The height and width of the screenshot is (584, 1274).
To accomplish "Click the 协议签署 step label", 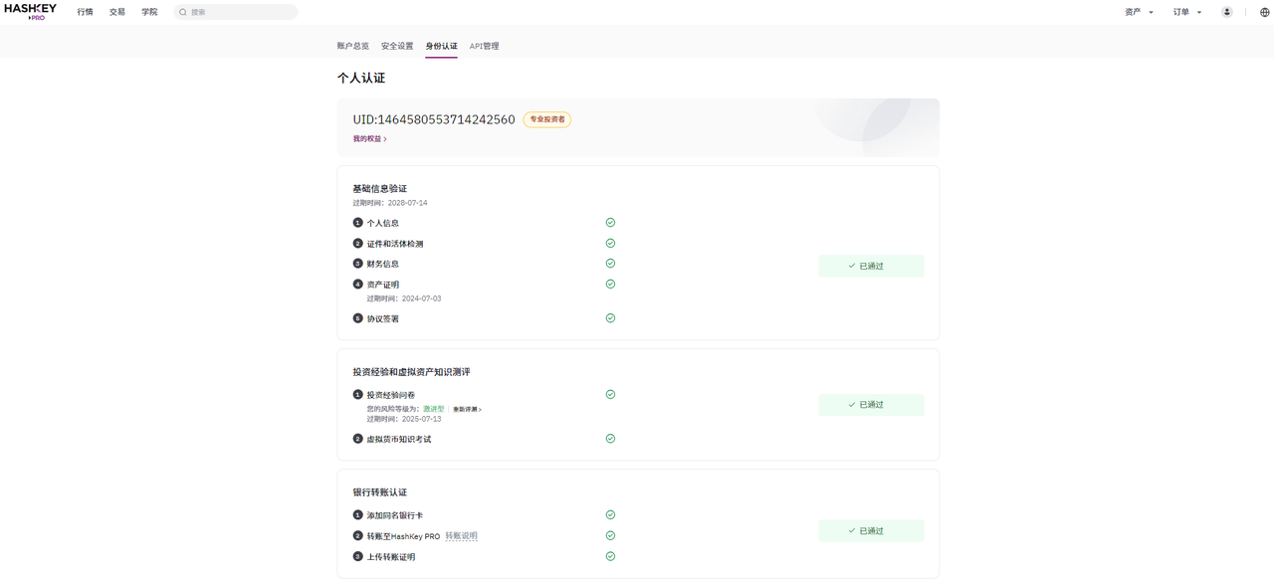I will tap(383, 319).
